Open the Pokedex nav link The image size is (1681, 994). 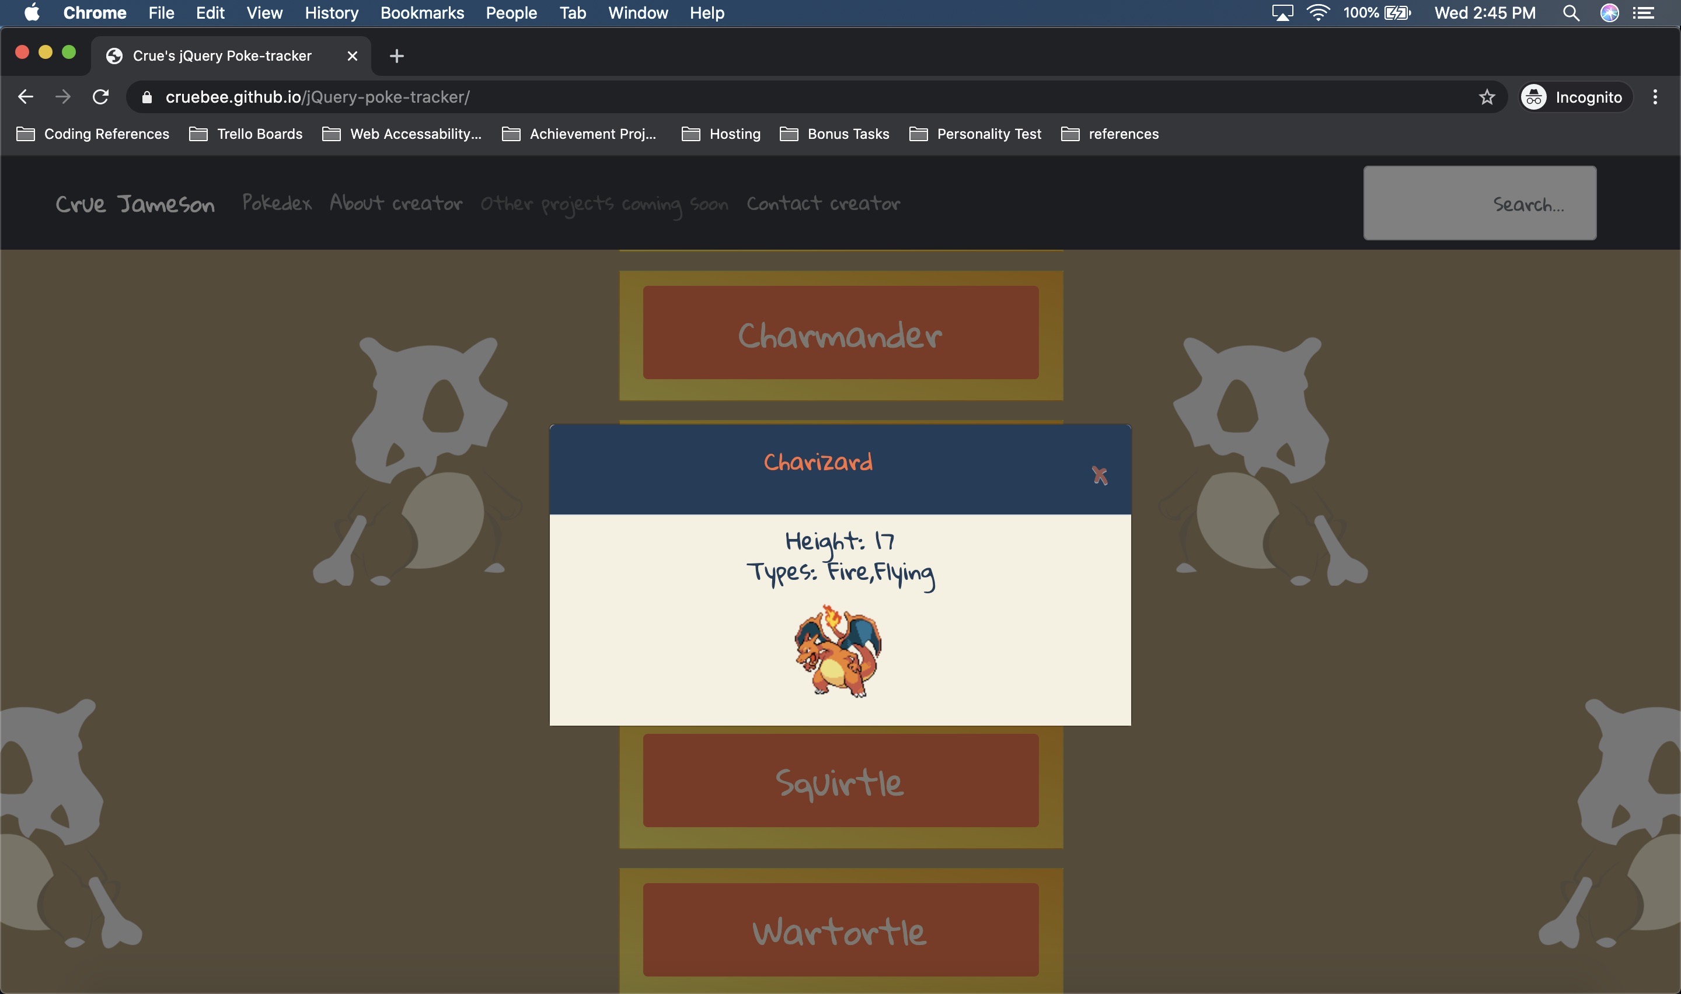pos(277,203)
